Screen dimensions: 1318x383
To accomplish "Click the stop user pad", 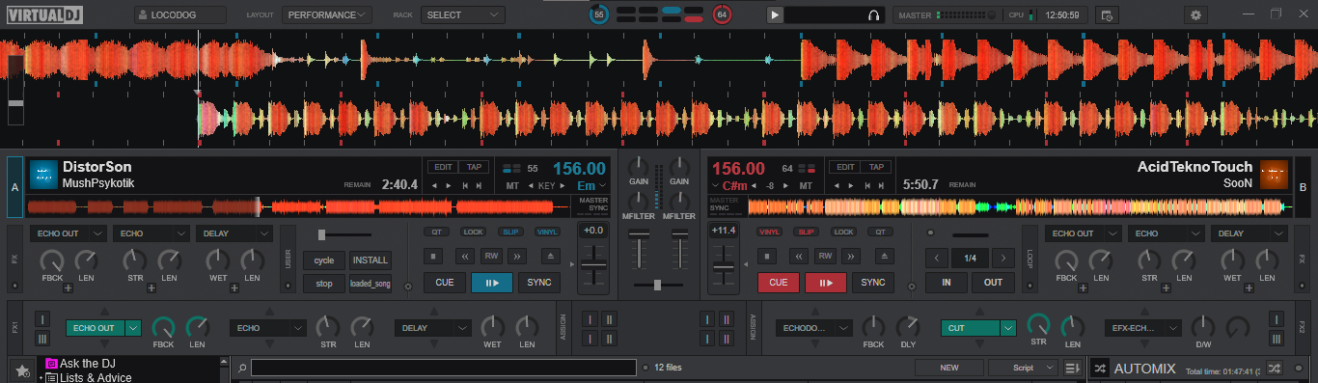I will (x=324, y=284).
